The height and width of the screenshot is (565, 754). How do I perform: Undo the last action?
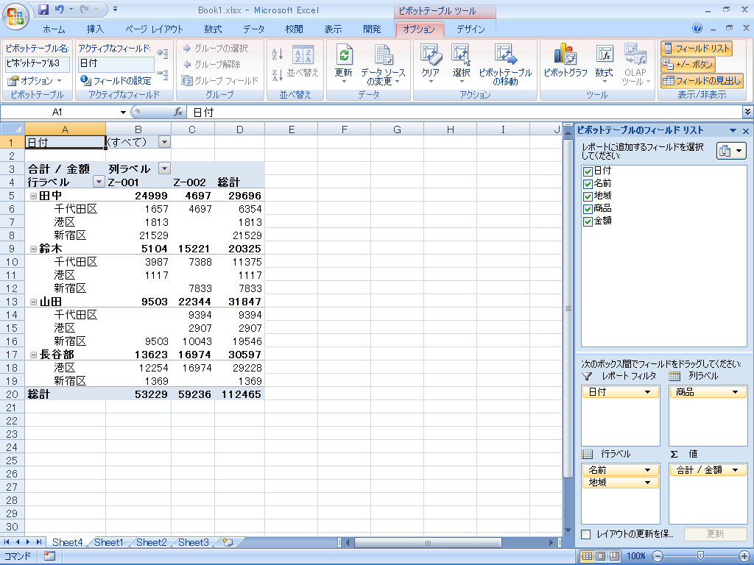point(60,9)
